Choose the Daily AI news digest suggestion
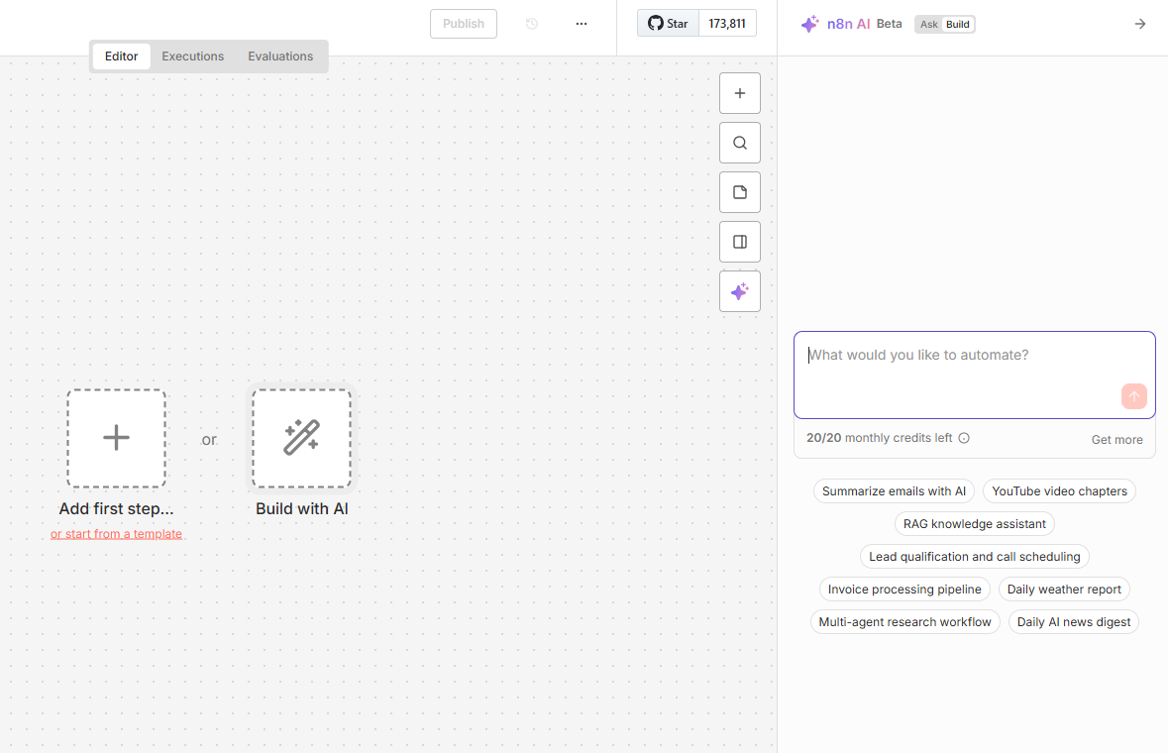 pyautogui.click(x=1074, y=622)
